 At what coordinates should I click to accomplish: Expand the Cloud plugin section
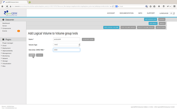[1, 46]
